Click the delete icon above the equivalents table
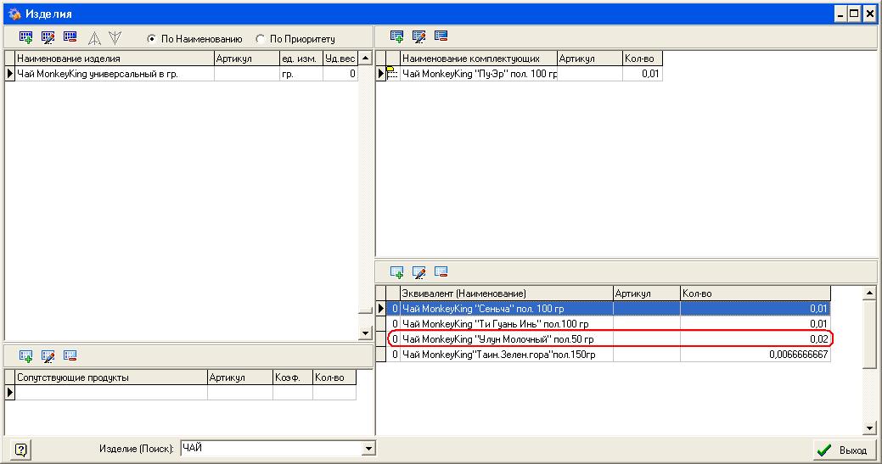This screenshot has width=882, height=464. pyautogui.click(x=441, y=272)
